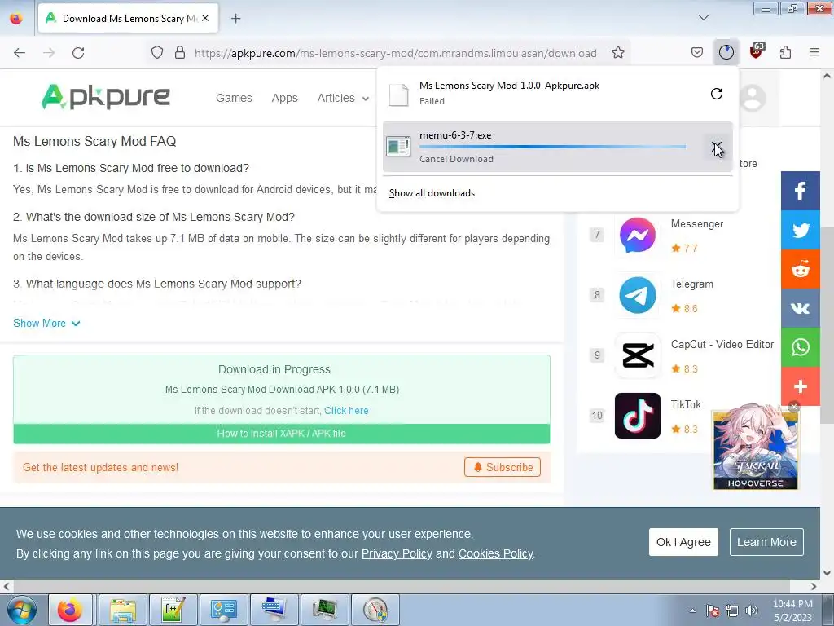Image resolution: width=834 pixels, height=626 pixels.
Task: Open the TikTok app title
Action: (686, 404)
